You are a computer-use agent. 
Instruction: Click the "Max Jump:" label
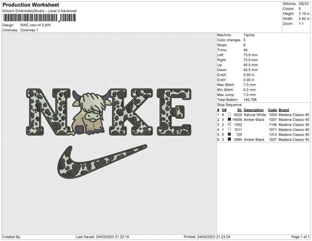(x=226, y=95)
